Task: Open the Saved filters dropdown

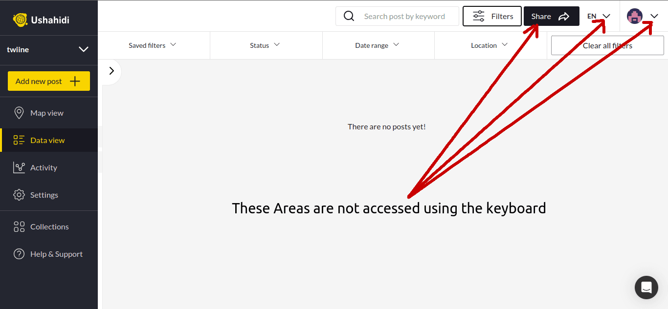Action: (x=152, y=45)
